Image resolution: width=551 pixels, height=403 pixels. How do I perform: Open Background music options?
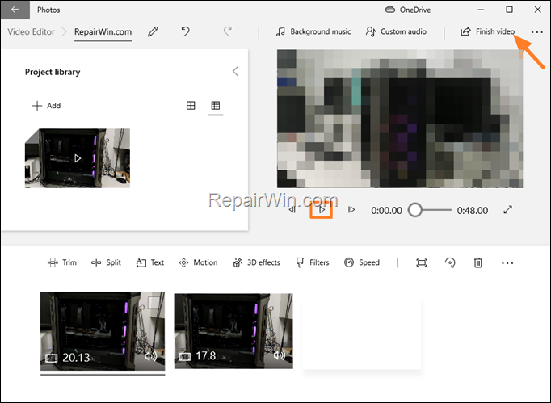pos(313,31)
